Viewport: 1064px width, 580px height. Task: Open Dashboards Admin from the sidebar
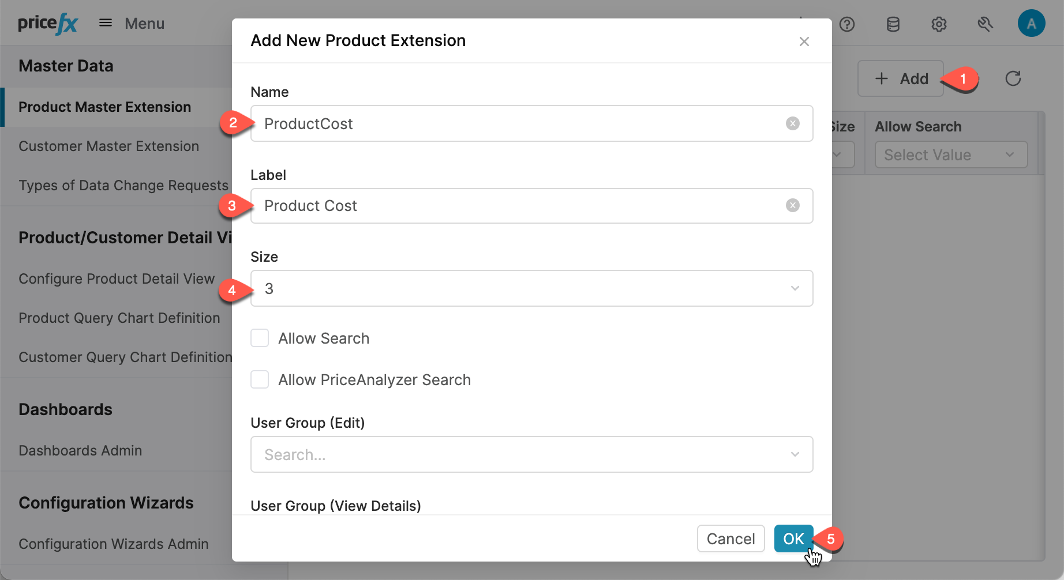(80, 450)
